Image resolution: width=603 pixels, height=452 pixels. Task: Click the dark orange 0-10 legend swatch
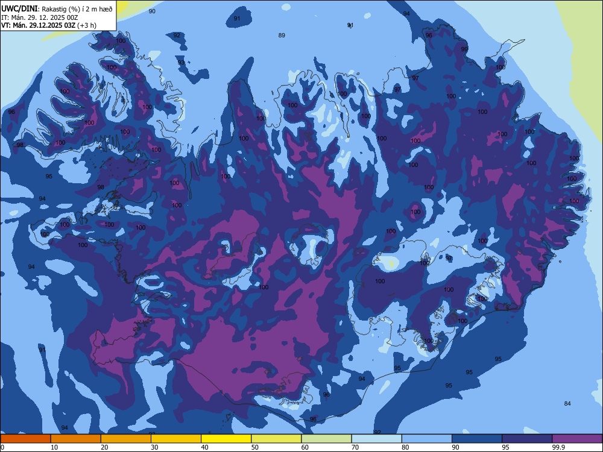click(x=25, y=439)
